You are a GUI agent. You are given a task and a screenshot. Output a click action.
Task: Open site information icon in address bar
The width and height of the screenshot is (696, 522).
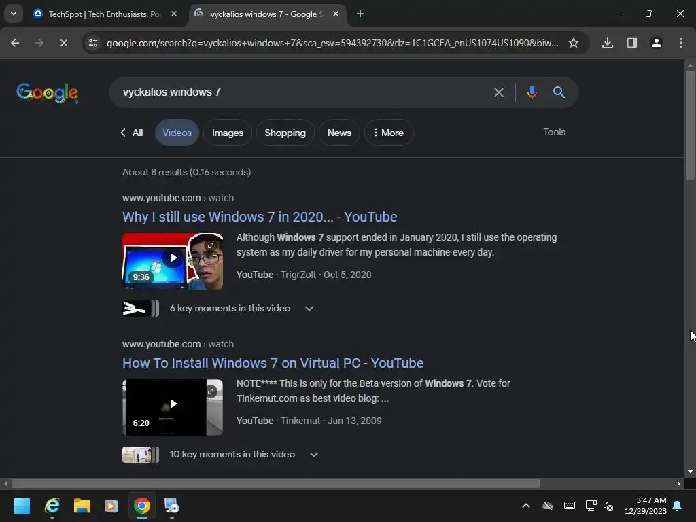(x=93, y=43)
